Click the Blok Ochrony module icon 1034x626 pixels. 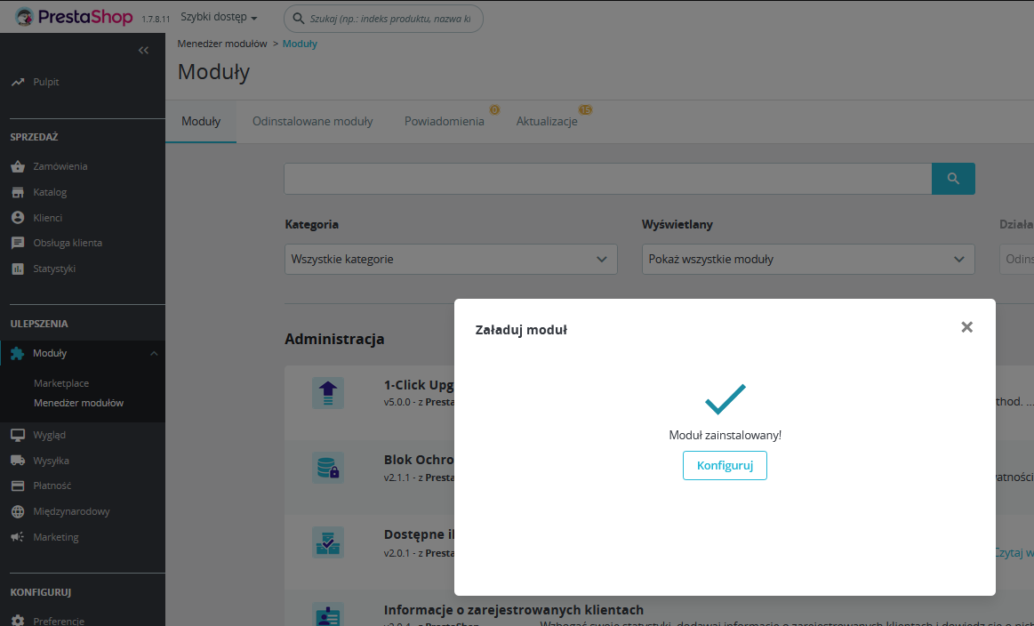tap(328, 468)
